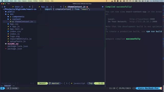Close the App.js tab
Image resolution: width=164 pixels, height=92 pixels.
pyautogui.click(x=61, y=7)
